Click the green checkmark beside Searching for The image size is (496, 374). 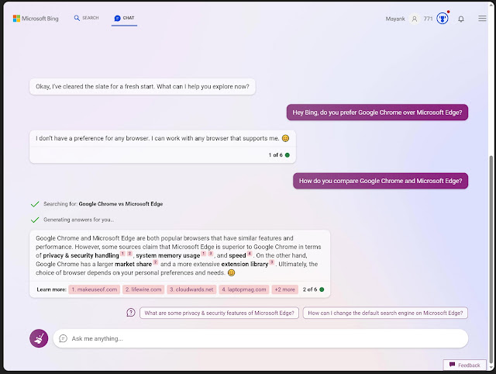pyautogui.click(x=35, y=204)
